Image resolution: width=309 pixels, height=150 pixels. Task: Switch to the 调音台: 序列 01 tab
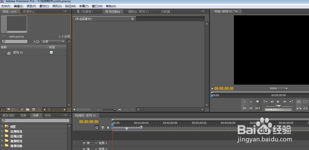[x=138, y=12]
